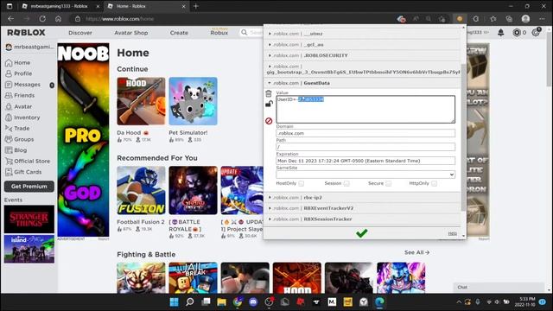Open the Football Fusion 2 thumbnail
Screen dimensions: 553x311
pyautogui.click(x=141, y=190)
